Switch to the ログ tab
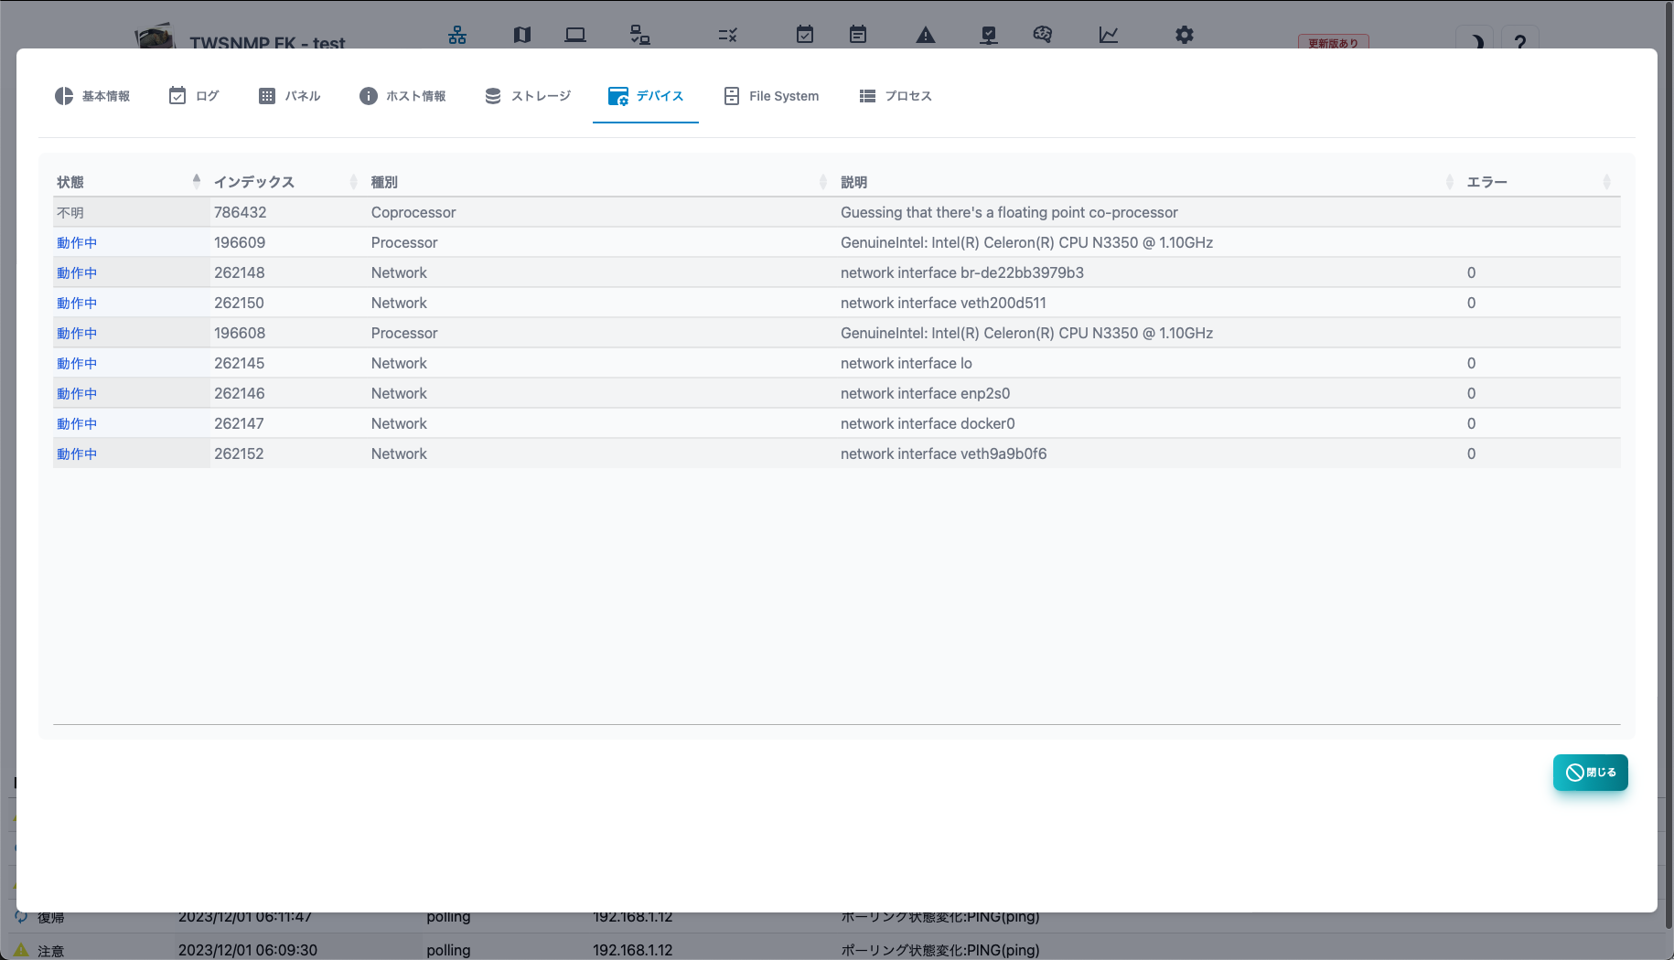 pyautogui.click(x=194, y=96)
